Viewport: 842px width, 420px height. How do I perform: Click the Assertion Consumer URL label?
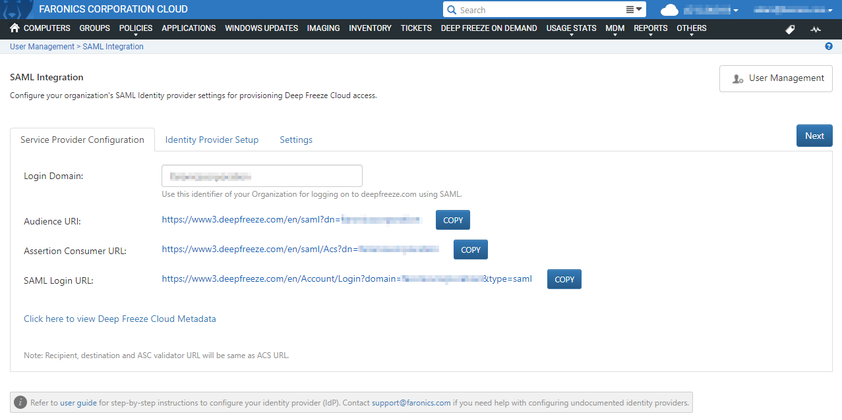coord(75,251)
